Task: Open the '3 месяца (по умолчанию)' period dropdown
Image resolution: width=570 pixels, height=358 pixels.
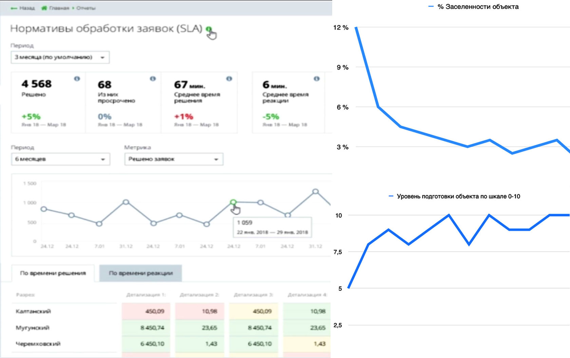Action: point(60,57)
